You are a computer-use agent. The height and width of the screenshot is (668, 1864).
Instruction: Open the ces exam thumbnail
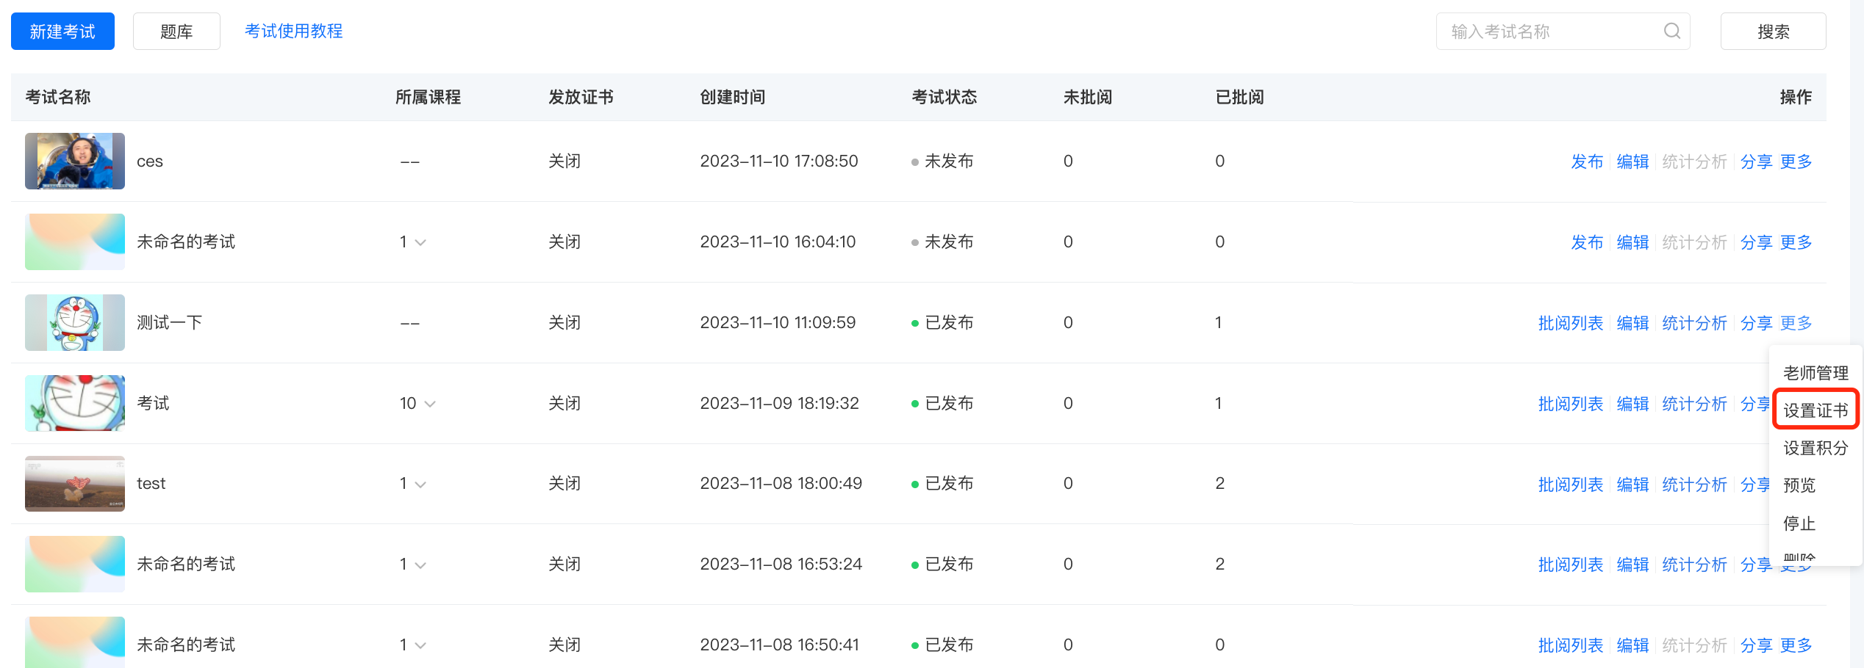click(75, 161)
